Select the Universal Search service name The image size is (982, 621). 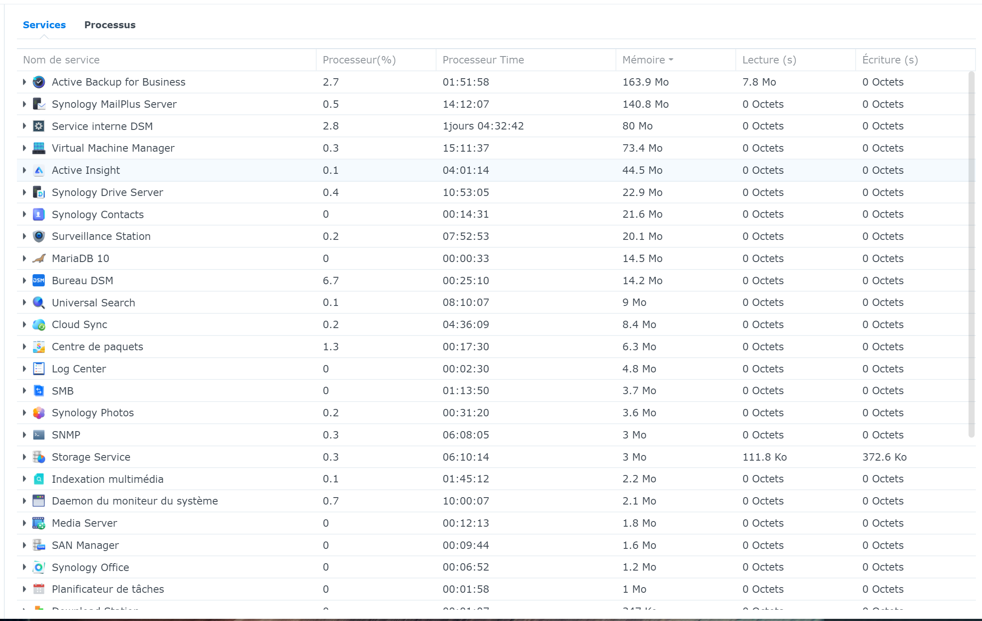tap(93, 302)
